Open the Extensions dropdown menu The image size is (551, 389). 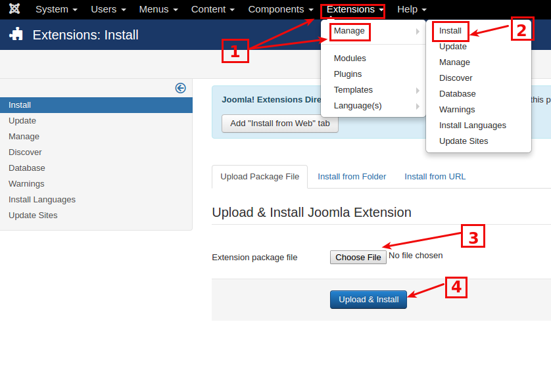[x=355, y=9]
